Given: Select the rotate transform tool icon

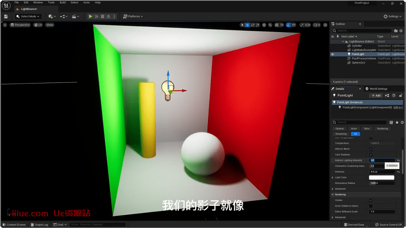Looking at the screenshot, I should click(x=252, y=25).
